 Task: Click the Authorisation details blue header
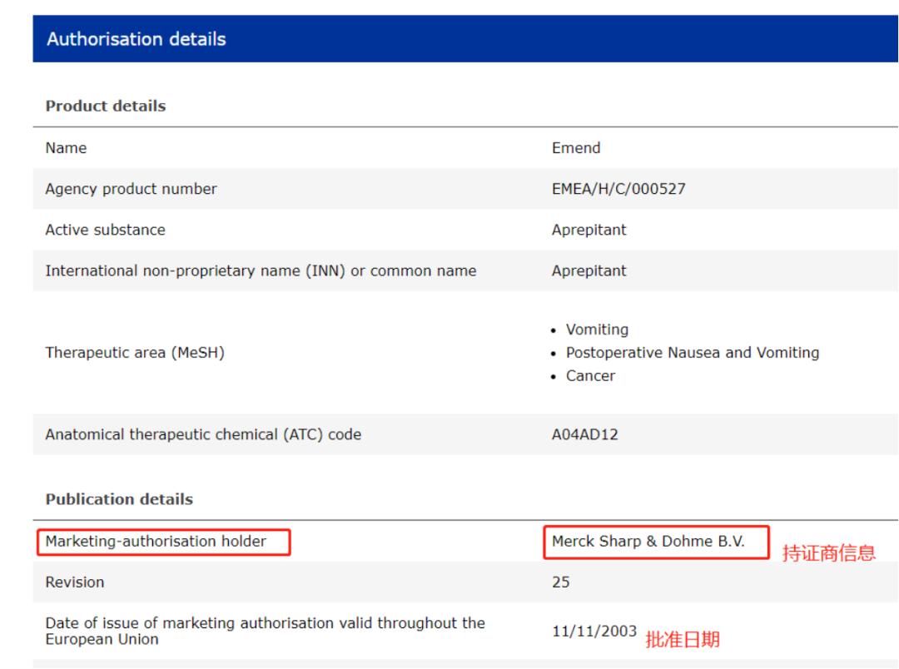136,39
